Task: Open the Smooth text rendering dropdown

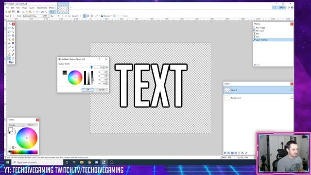Action: (76, 16)
